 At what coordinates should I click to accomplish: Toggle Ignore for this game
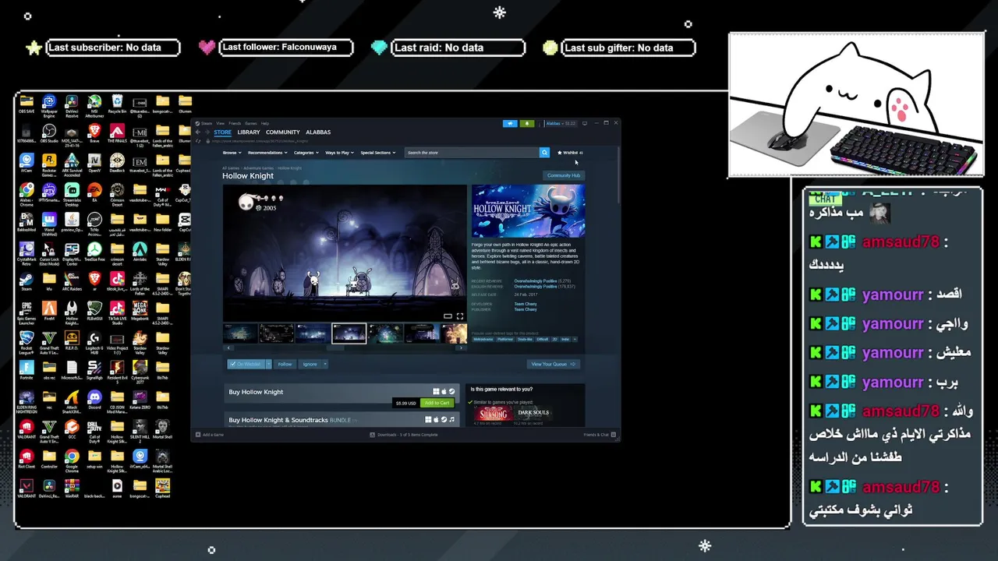pyautogui.click(x=310, y=364)
